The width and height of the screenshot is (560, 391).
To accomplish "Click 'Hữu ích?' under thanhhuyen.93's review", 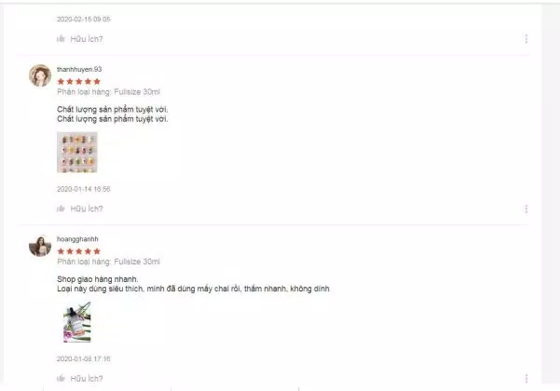I will coord(87,209).
